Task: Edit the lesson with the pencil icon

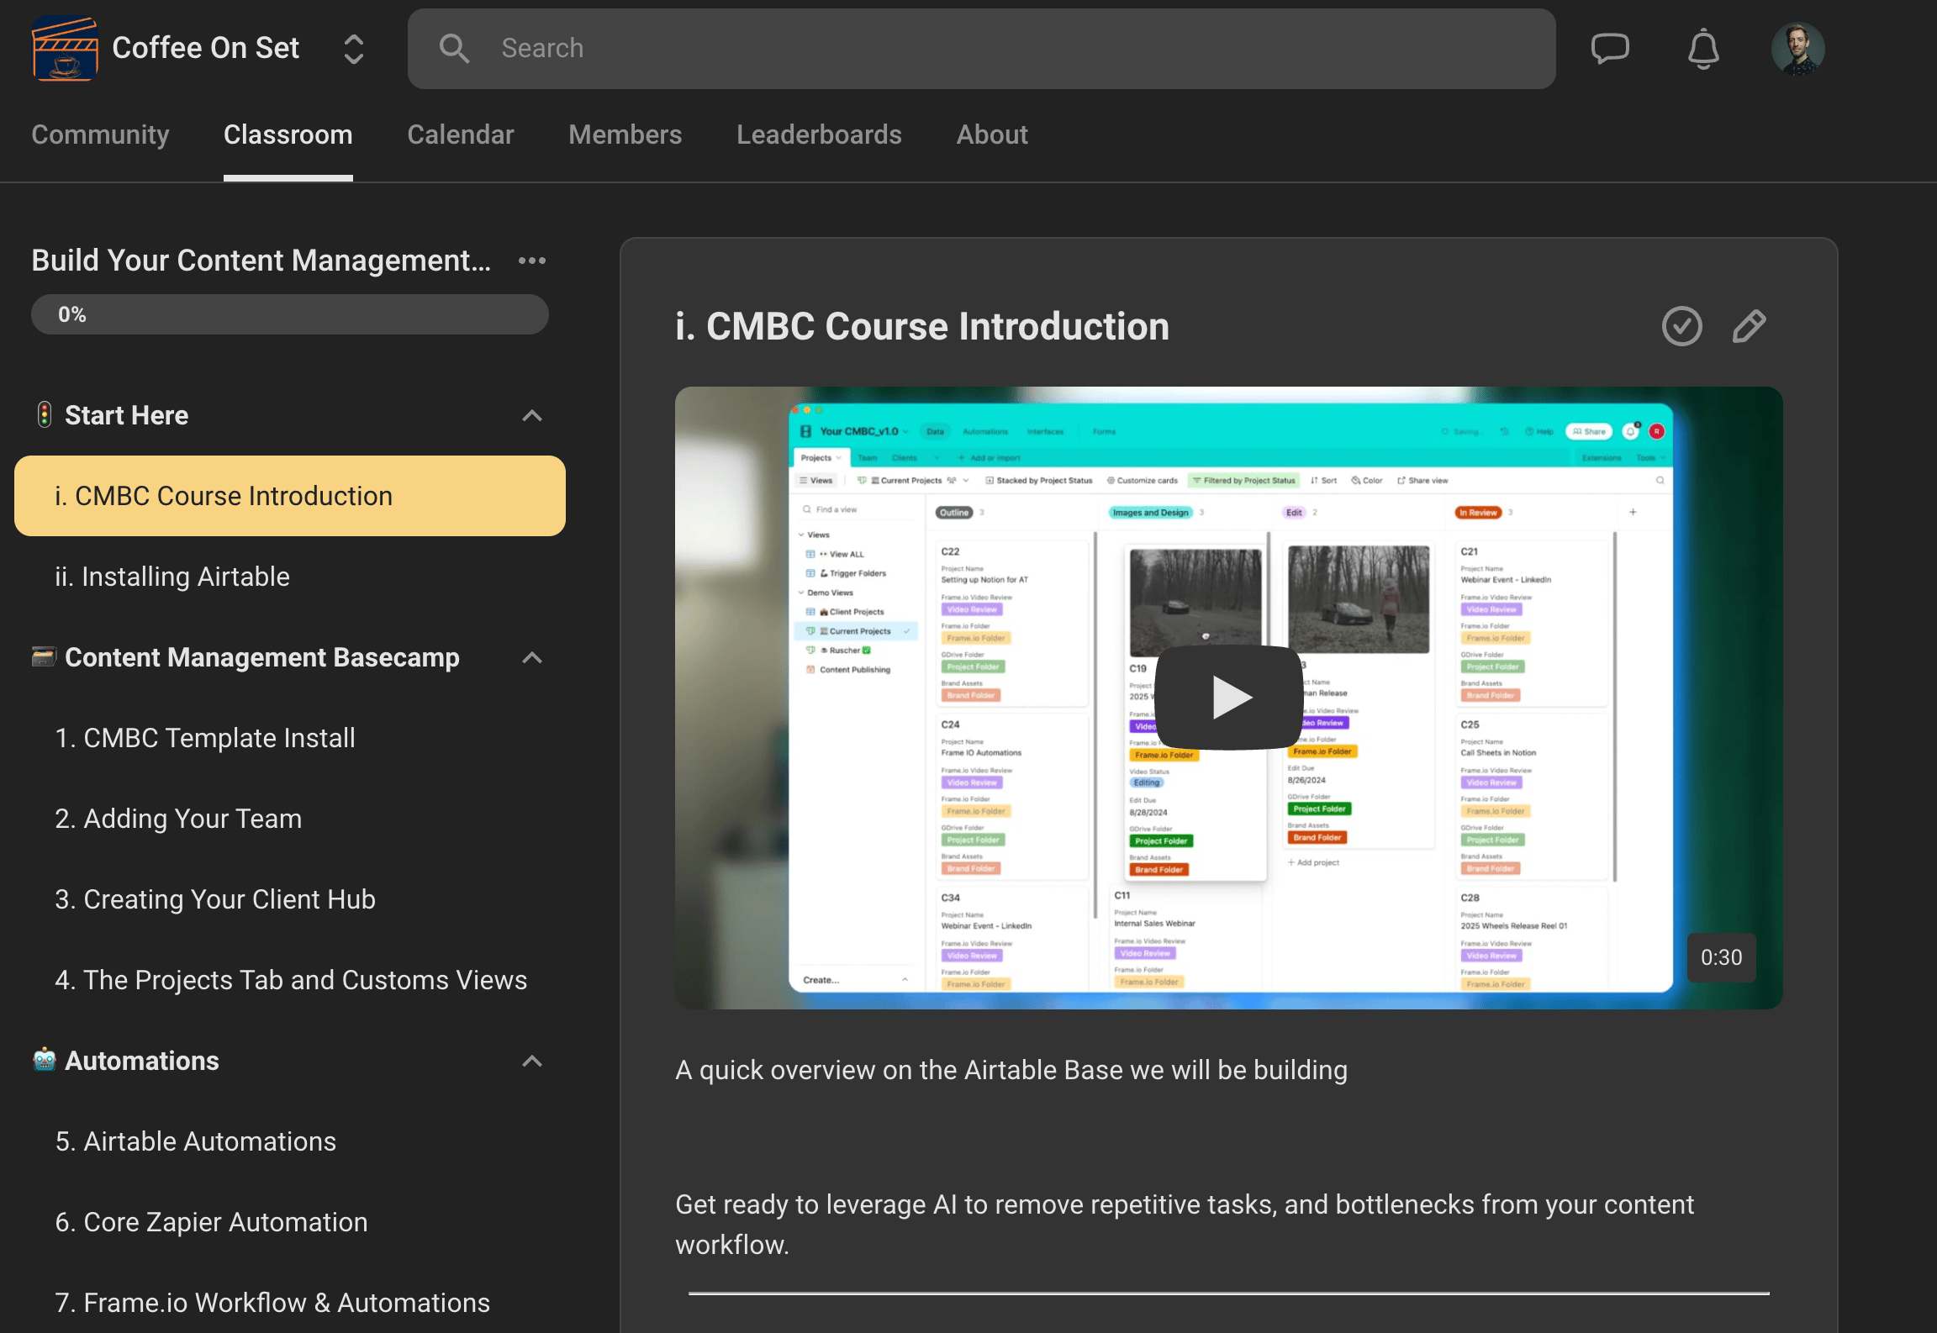Action: (1749, 326)
